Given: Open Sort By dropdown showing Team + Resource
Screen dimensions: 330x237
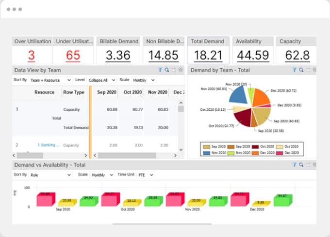Looking at the screenshot, I should coord(50,80).
